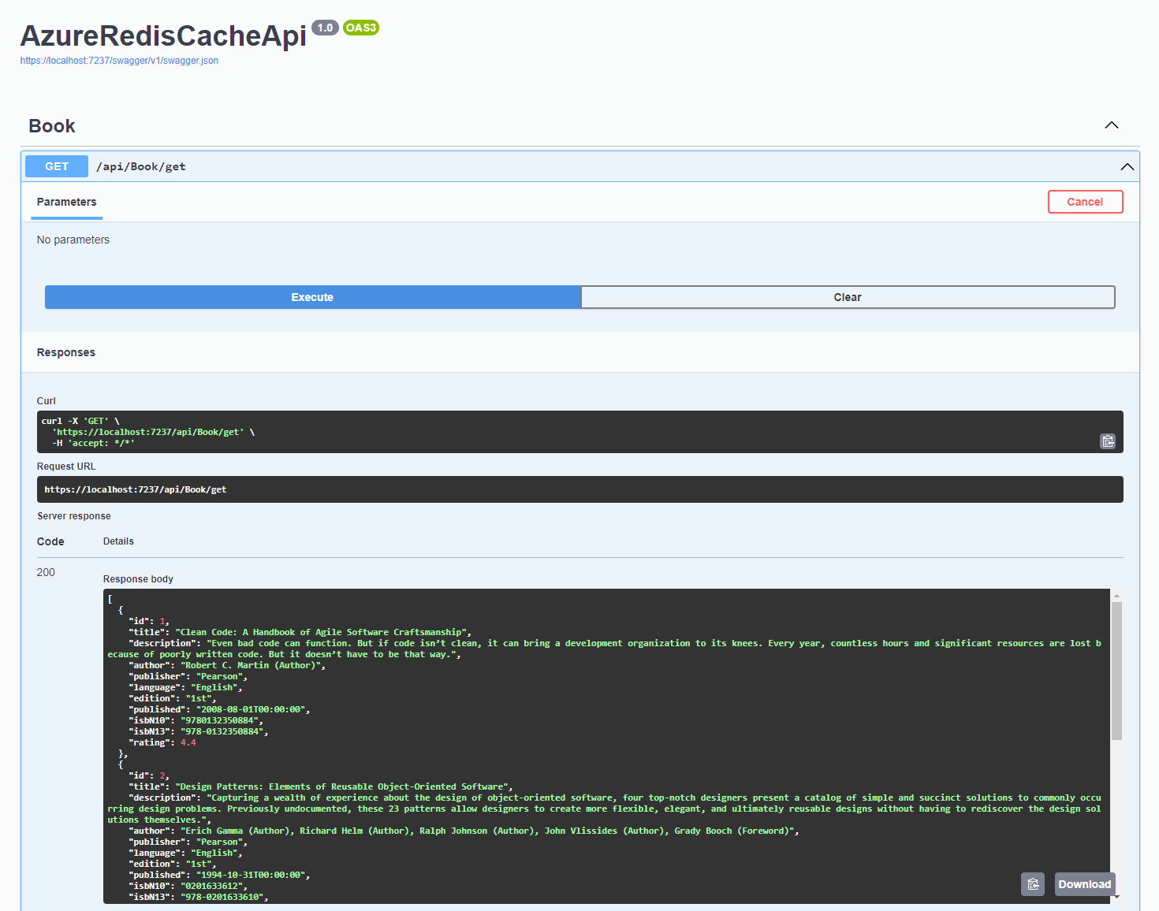
Task: Click the 1.0 version badge
Action: [325, 28]
